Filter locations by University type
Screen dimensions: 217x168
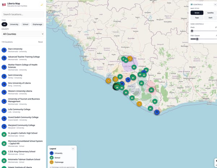point(14,24)
